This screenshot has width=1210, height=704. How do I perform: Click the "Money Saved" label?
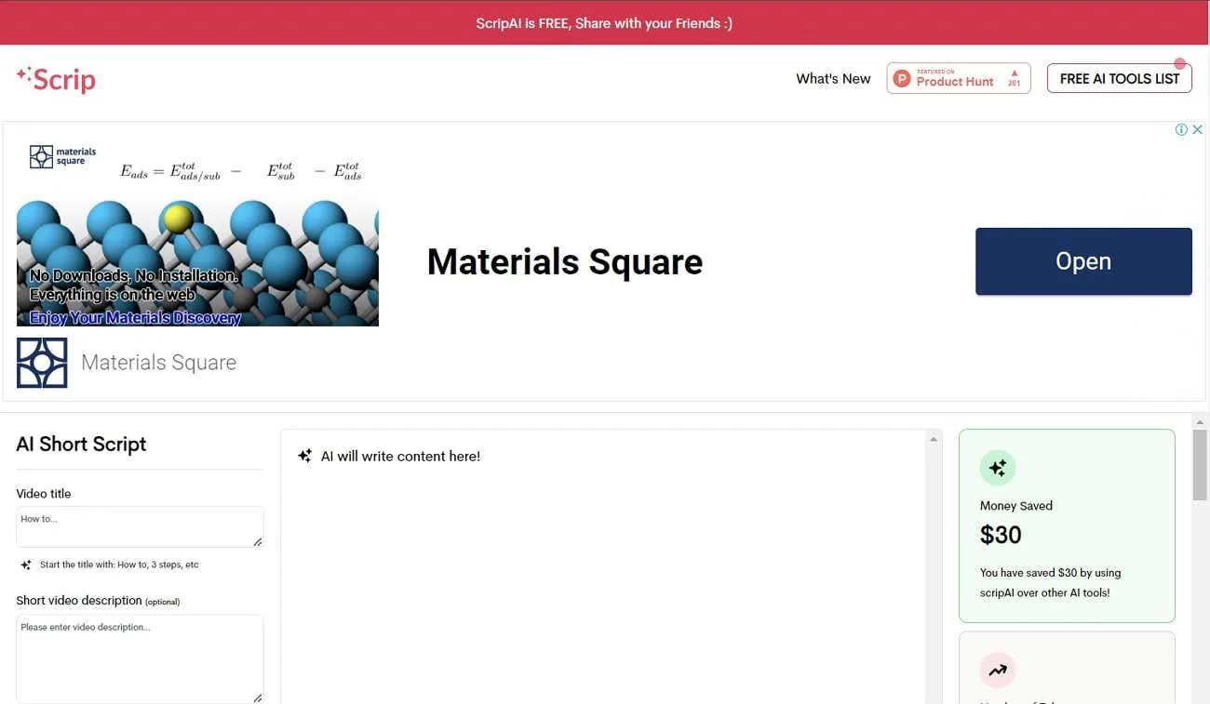1016,506
